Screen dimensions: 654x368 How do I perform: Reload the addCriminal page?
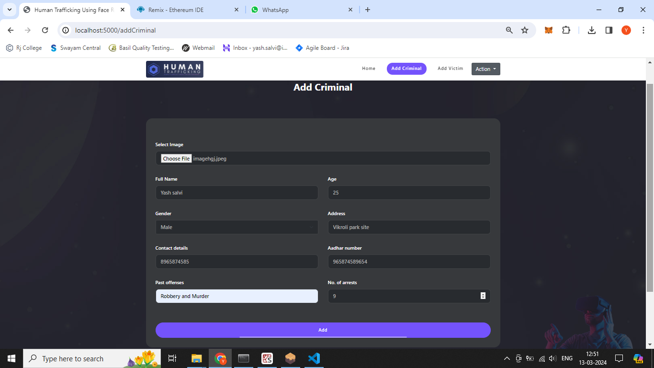coord(45,30)
